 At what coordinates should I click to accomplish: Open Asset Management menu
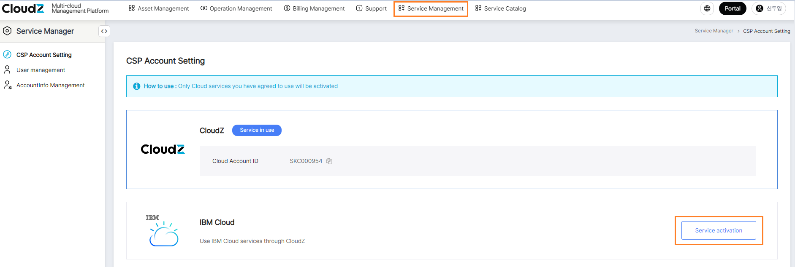click(159, 8)
